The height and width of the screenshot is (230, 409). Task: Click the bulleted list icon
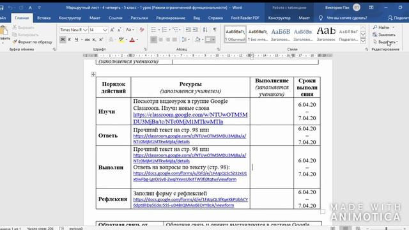[x=153, y=30]
